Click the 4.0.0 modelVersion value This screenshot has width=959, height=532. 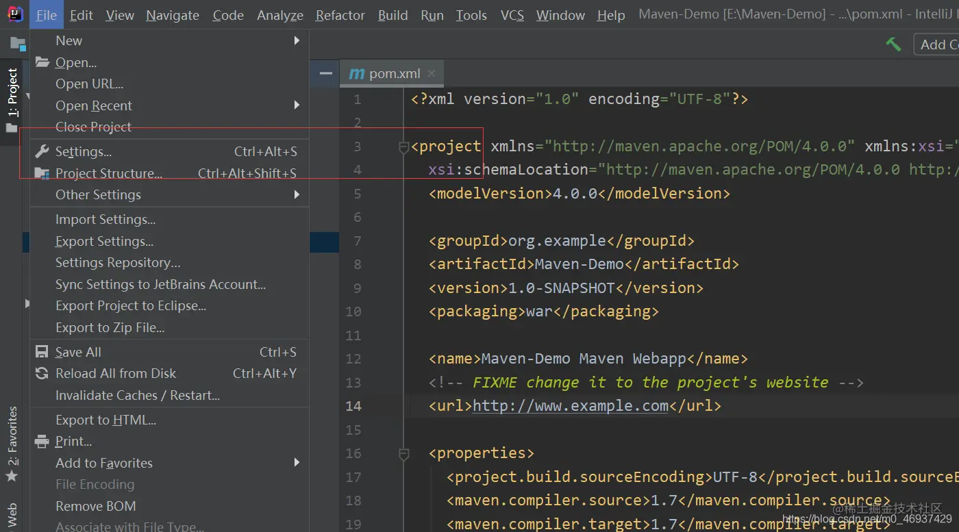click(575, 193)
